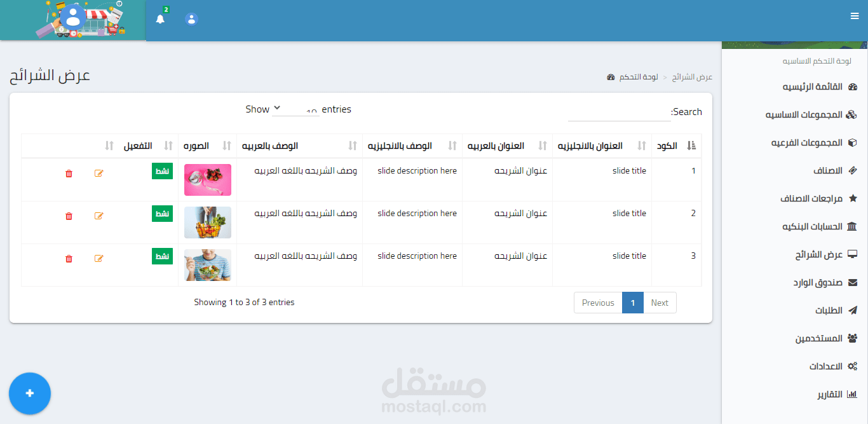
Task: Click the users icon beside المستخدمين
Action: coord(853,339)
